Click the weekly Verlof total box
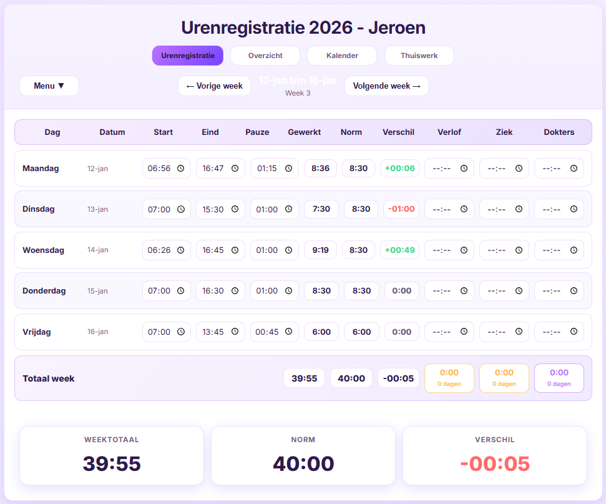The height and width of the screenshot is (504, 606). tap(449, 377)
